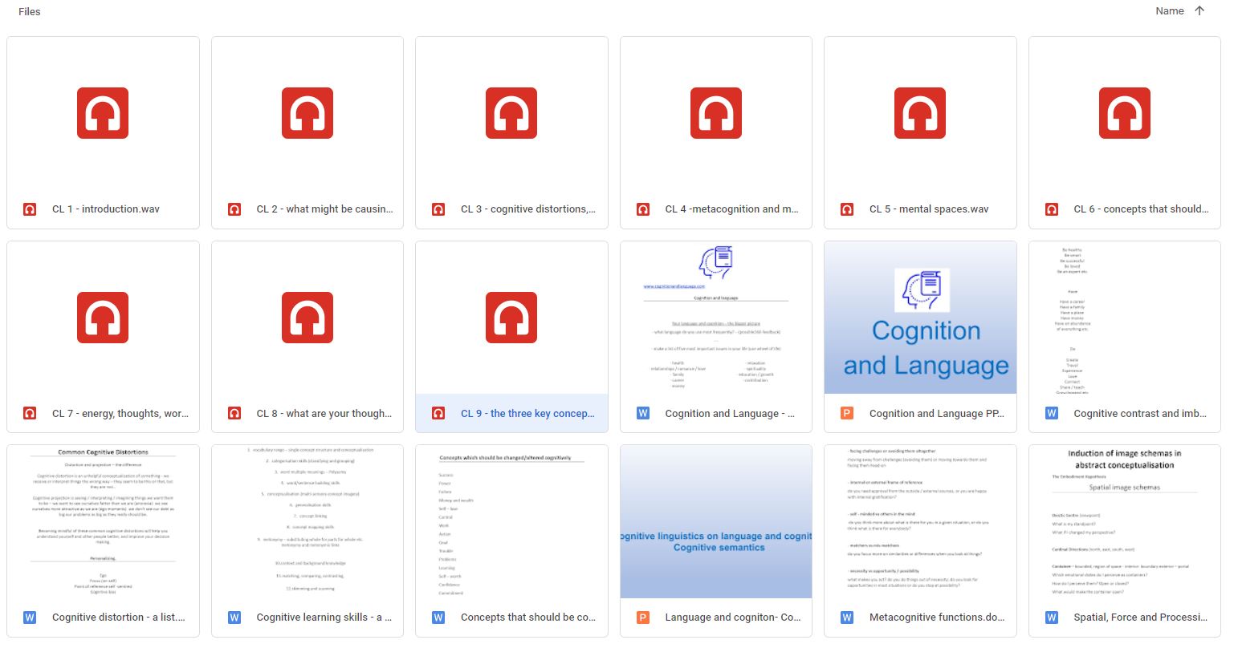Select filename text Spatial, Force and Processi

(x=1141, y=618)
